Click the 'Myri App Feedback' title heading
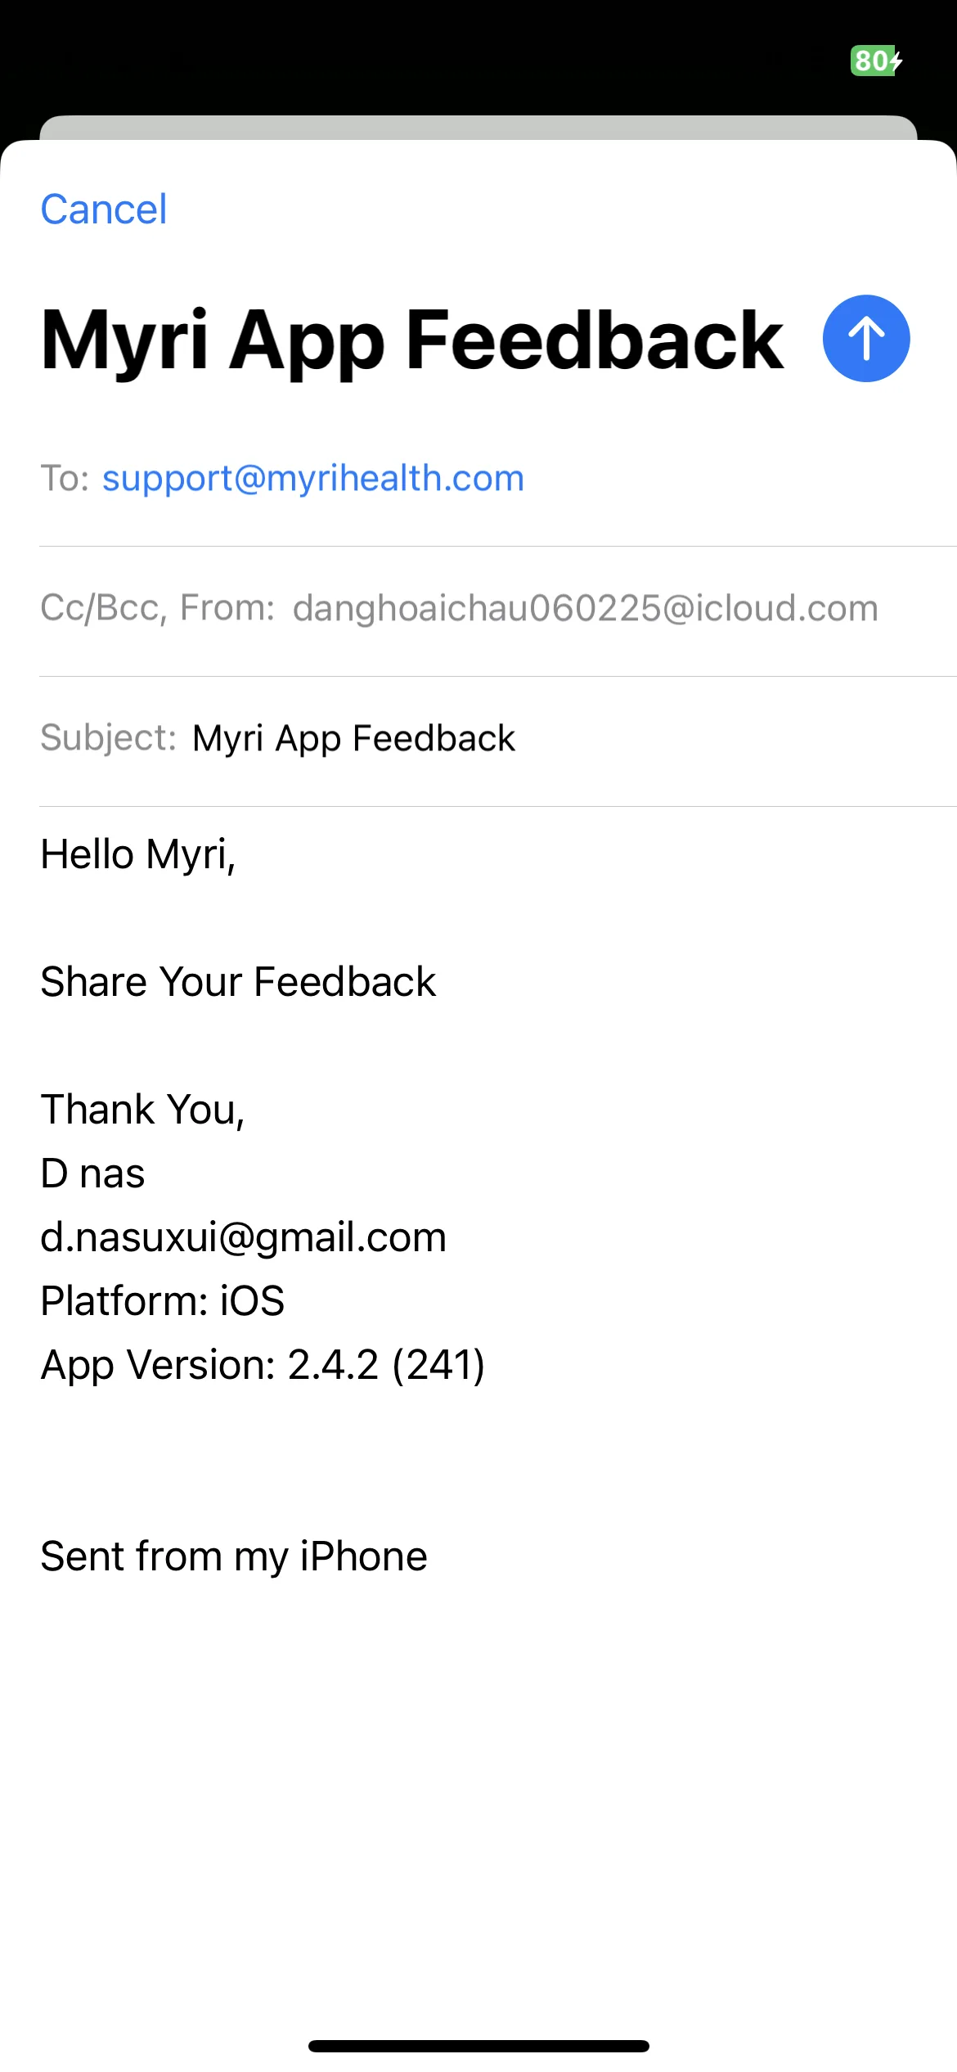The image size is (957, 2072). (x=412, y=340)
